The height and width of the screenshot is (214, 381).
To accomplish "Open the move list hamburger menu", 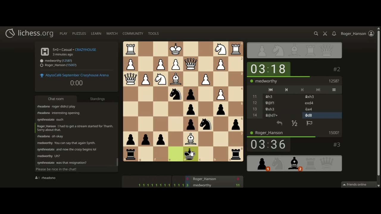I will (334, 90).
